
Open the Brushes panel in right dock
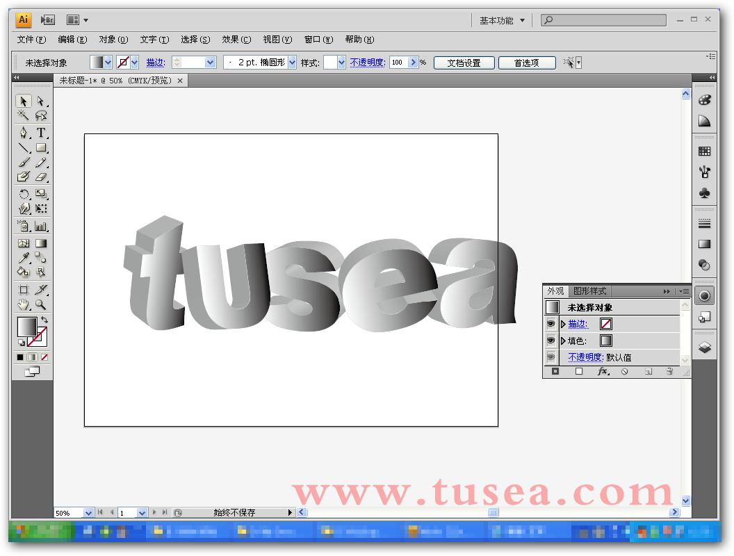704,172
